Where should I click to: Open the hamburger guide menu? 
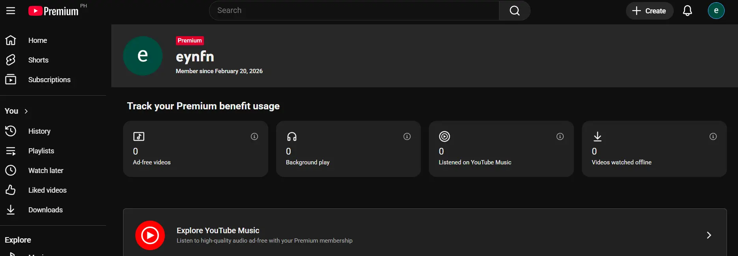pos(11,11)
